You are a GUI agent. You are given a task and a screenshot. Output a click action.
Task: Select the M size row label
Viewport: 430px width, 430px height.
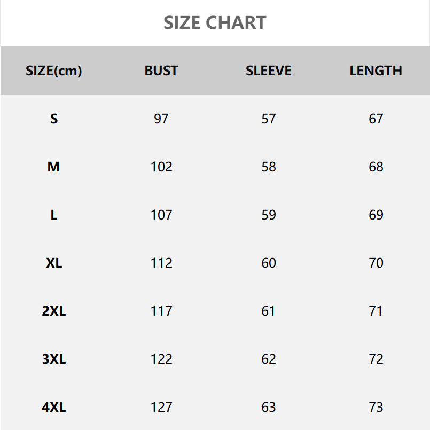coord(54,167)
